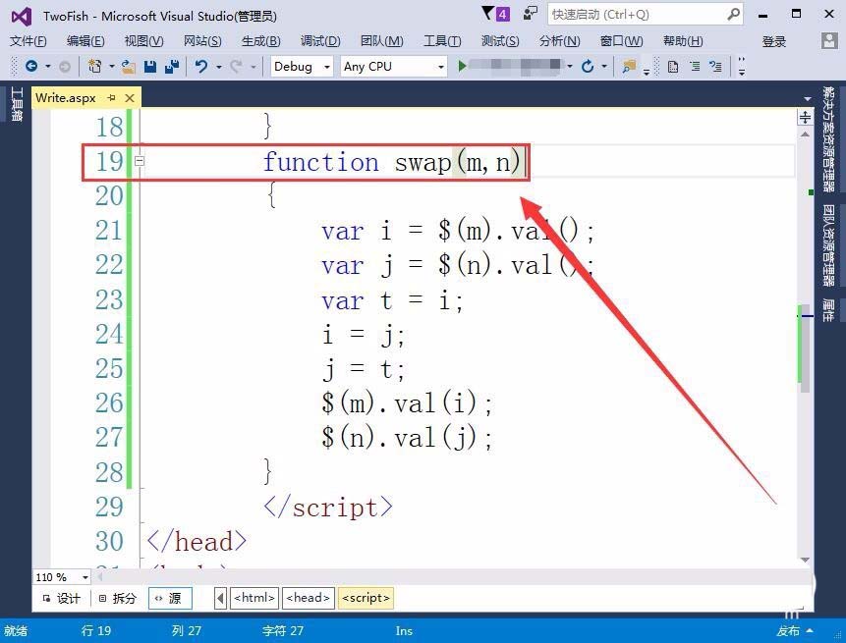Image resolution: width=846 pixels, height=643 pixels.
Task: Click the Undo icon on the toolbar
Action: (x=200, y=66)
